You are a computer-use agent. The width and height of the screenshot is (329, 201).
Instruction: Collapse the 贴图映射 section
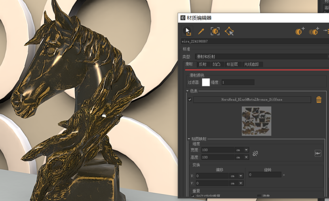189,139
